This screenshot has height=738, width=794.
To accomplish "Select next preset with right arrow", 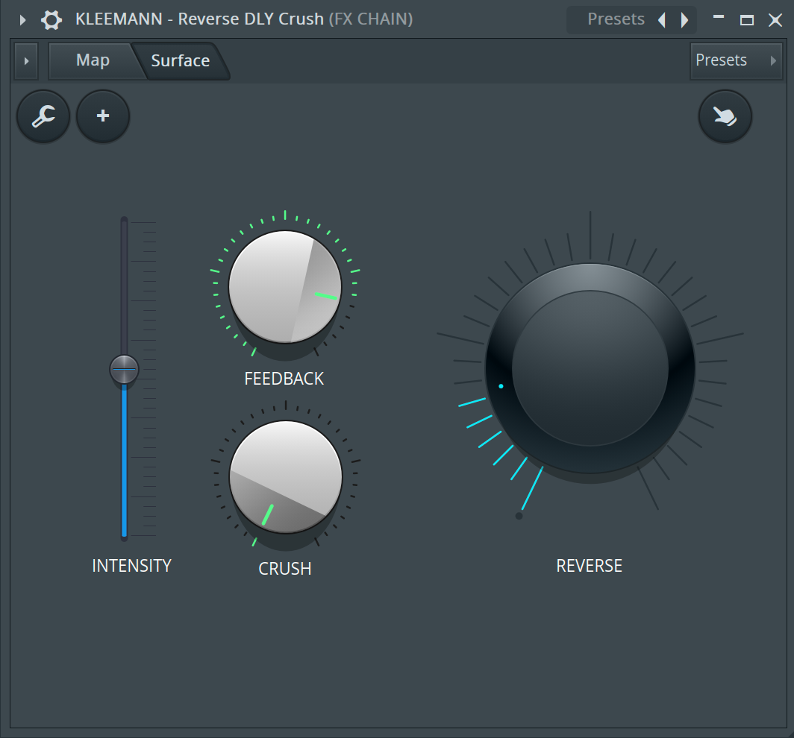I will (x=684, y=20).
